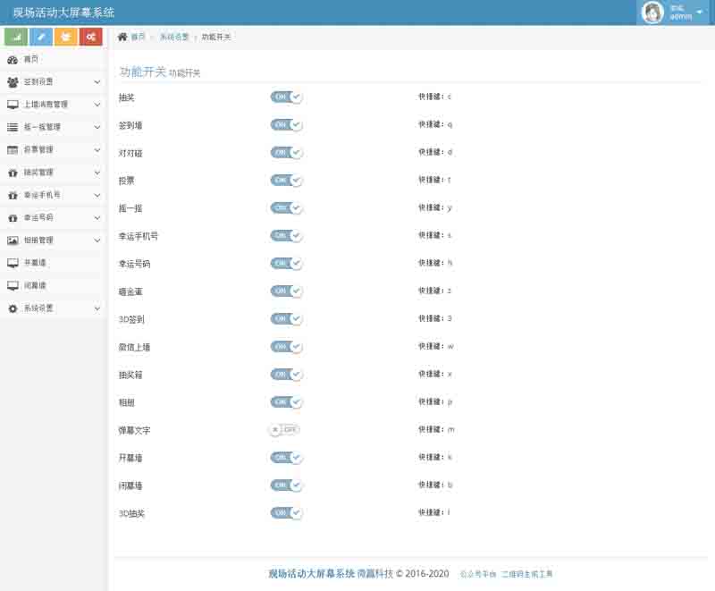Image resolution: width=715 pixels, height=591 pixels.
Task: Click the home icon in the breadcrumb
Action: 122,37
